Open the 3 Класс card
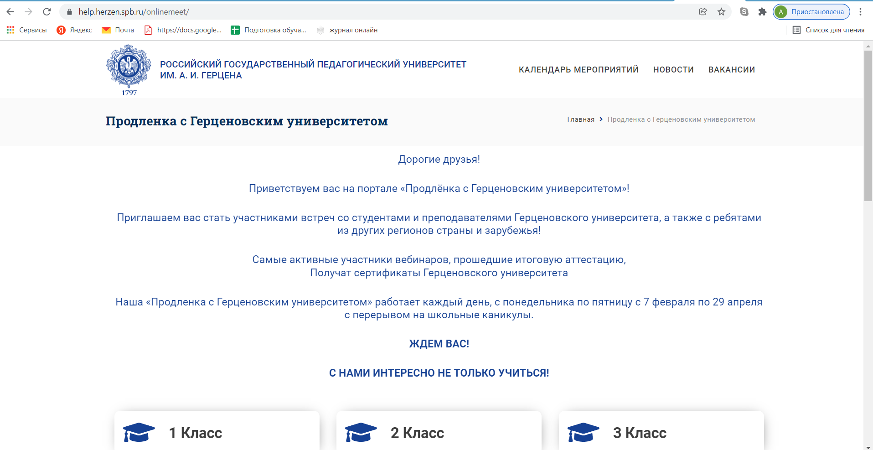Viewport: 873px width, 450px height. 661,430
